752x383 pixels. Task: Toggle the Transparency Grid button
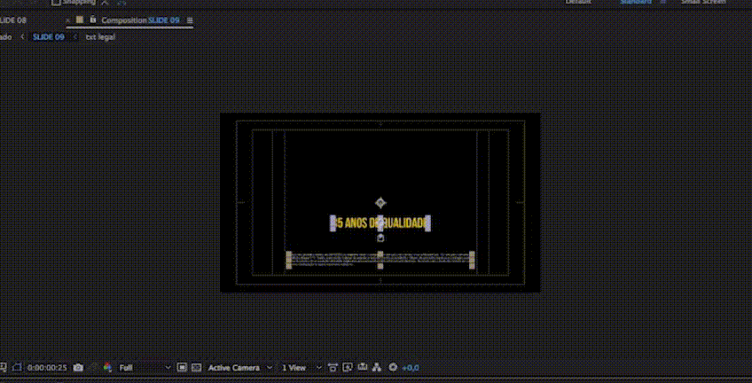point(196,367)
